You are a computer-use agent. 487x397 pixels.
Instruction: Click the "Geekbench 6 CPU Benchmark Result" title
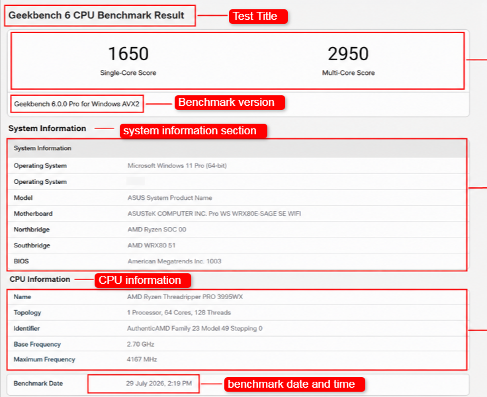coord(97,15)
